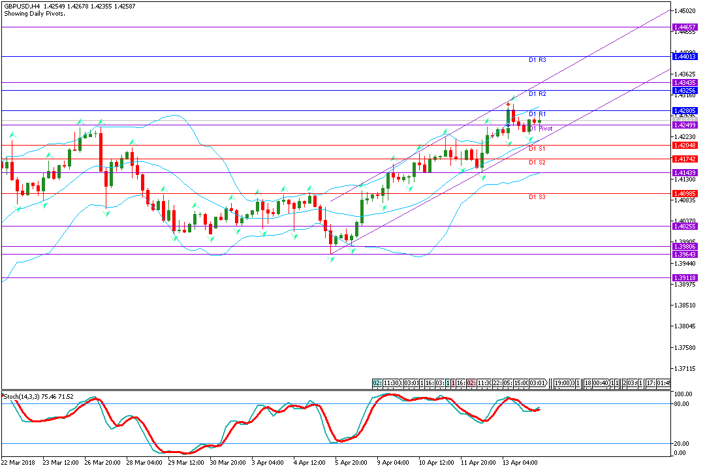Select the D1 S3 support label
This screenshot has width=705, height=470.
537,197
